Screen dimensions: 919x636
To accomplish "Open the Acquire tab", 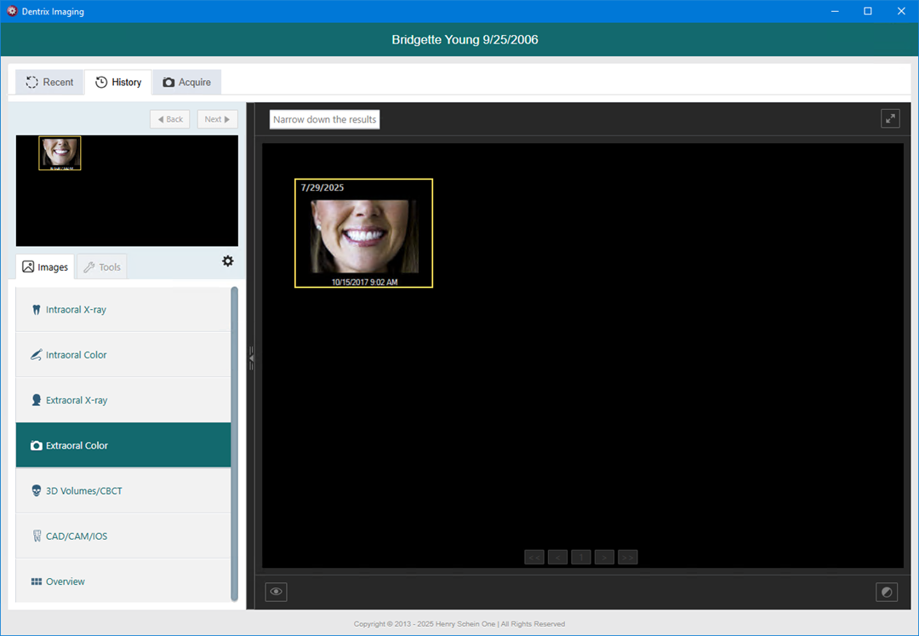I will [186, 83].
